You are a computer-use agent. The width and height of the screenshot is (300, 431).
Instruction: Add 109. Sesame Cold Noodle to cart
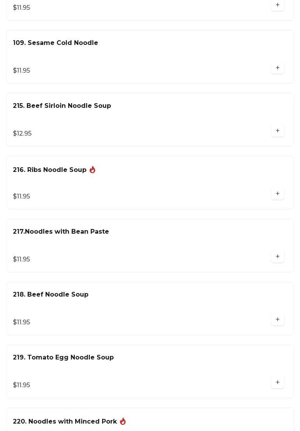click(x=277, y=68)
